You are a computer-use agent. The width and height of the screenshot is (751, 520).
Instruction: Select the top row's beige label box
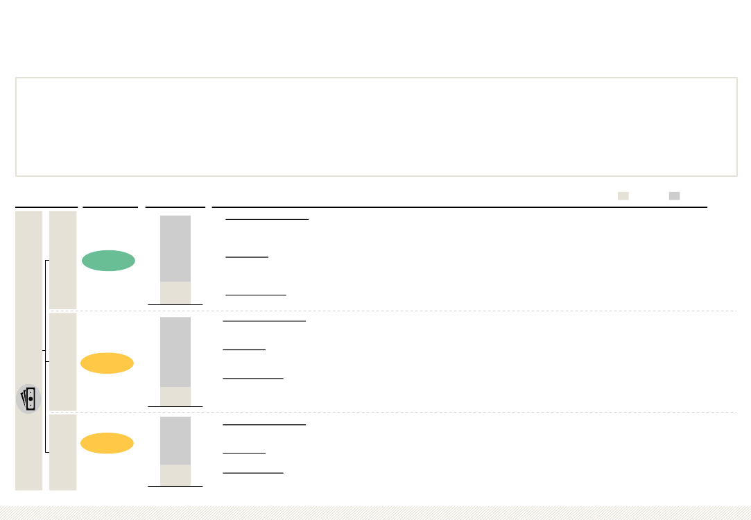point(62,260)
